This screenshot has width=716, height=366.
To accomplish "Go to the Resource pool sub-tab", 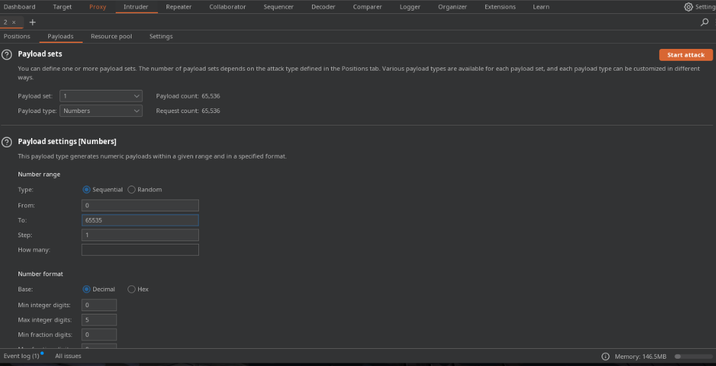I will coord(112,36).
